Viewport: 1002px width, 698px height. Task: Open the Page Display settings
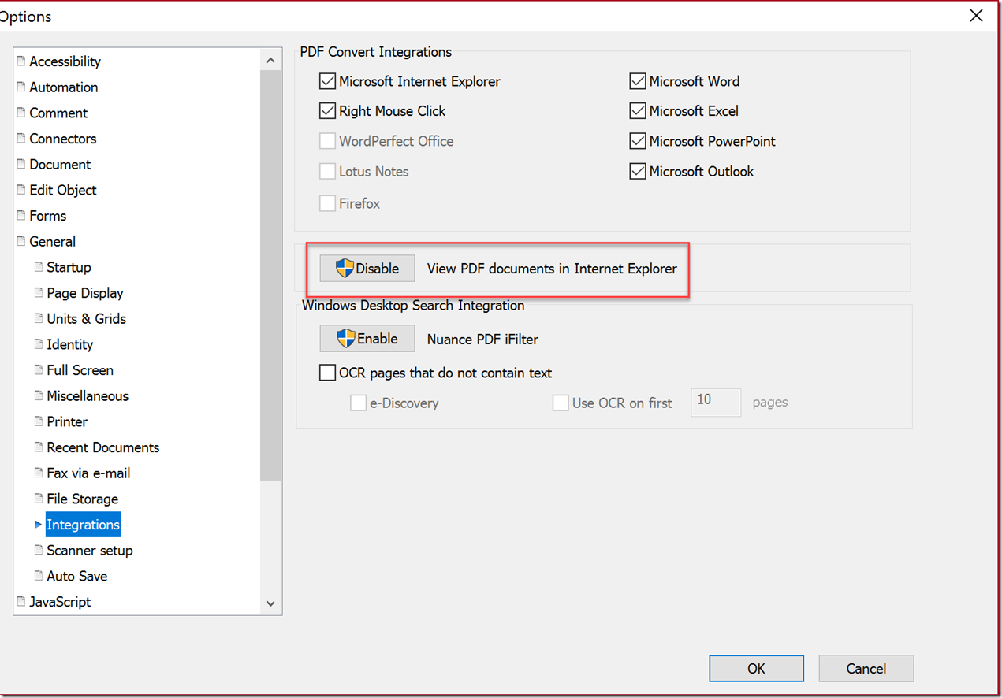pyautogui.click(x=85, y=293)
